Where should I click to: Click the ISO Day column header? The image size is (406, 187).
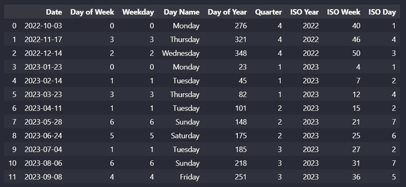click(x=382, y=12)
